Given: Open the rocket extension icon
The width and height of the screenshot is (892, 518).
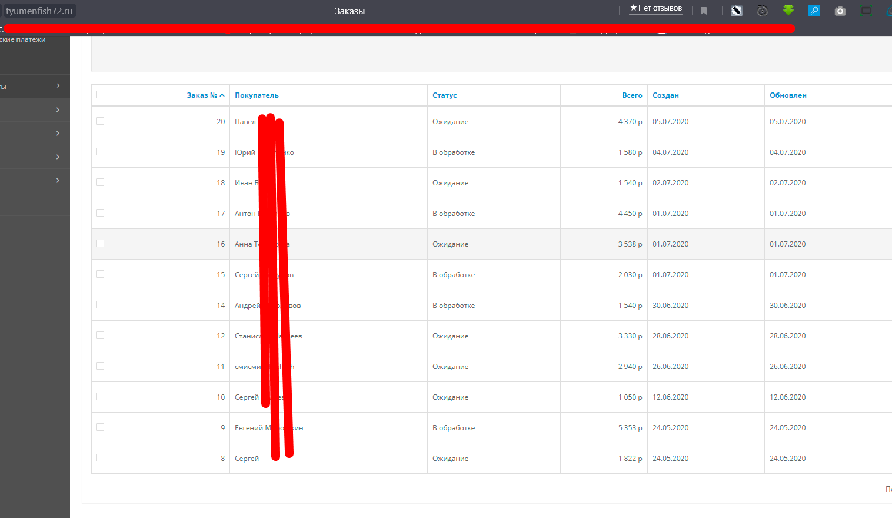Looking at the screenshot, I should click(x=737, y=11).
